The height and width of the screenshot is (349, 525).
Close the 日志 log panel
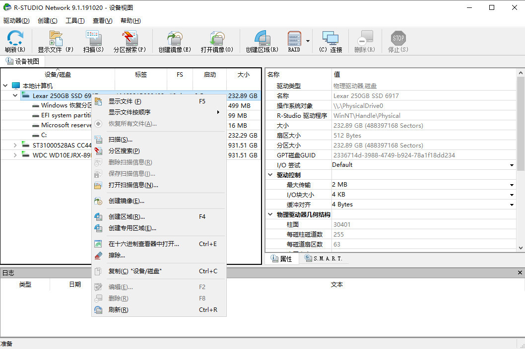[520, 272]
